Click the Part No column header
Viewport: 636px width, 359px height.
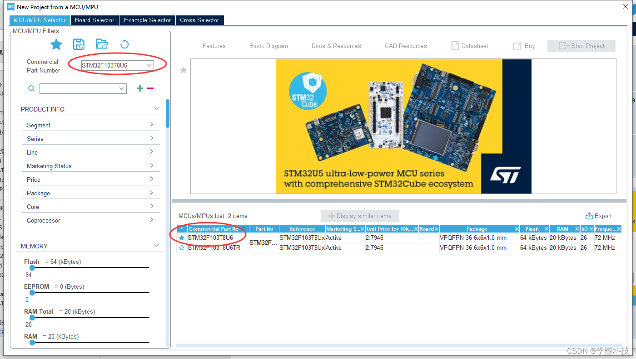(264, 229)
